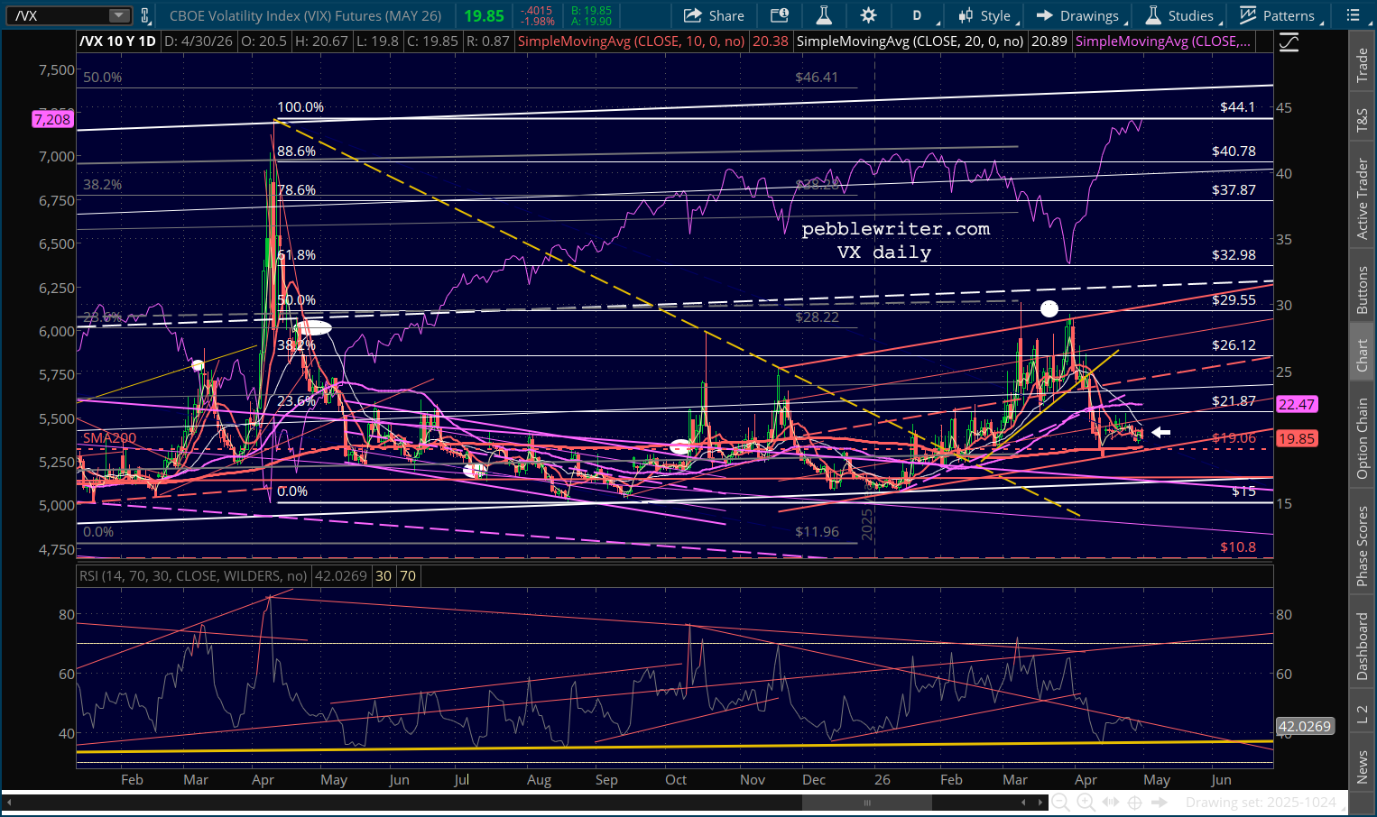1377x817 pixels.
Task: Click the Share button in the toolbar
Action: (714, 15)
